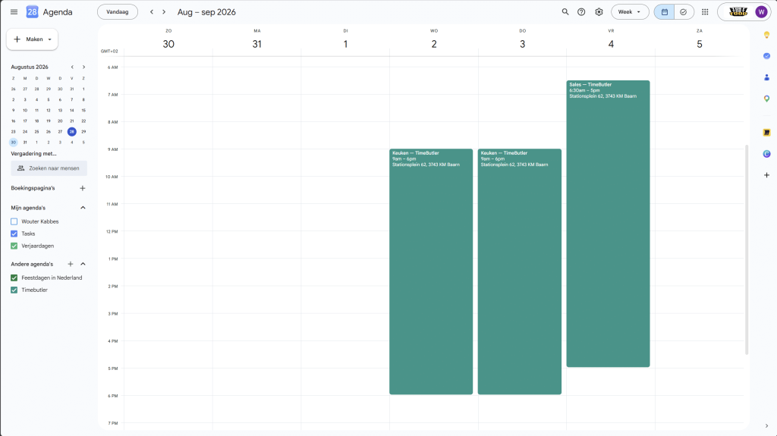Open the Week view dropdown

[x=630, y=12]
